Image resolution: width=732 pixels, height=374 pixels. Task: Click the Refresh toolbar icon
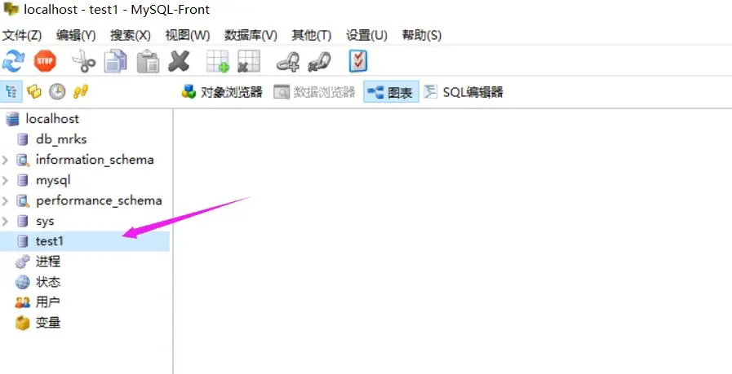coord(13,62)
